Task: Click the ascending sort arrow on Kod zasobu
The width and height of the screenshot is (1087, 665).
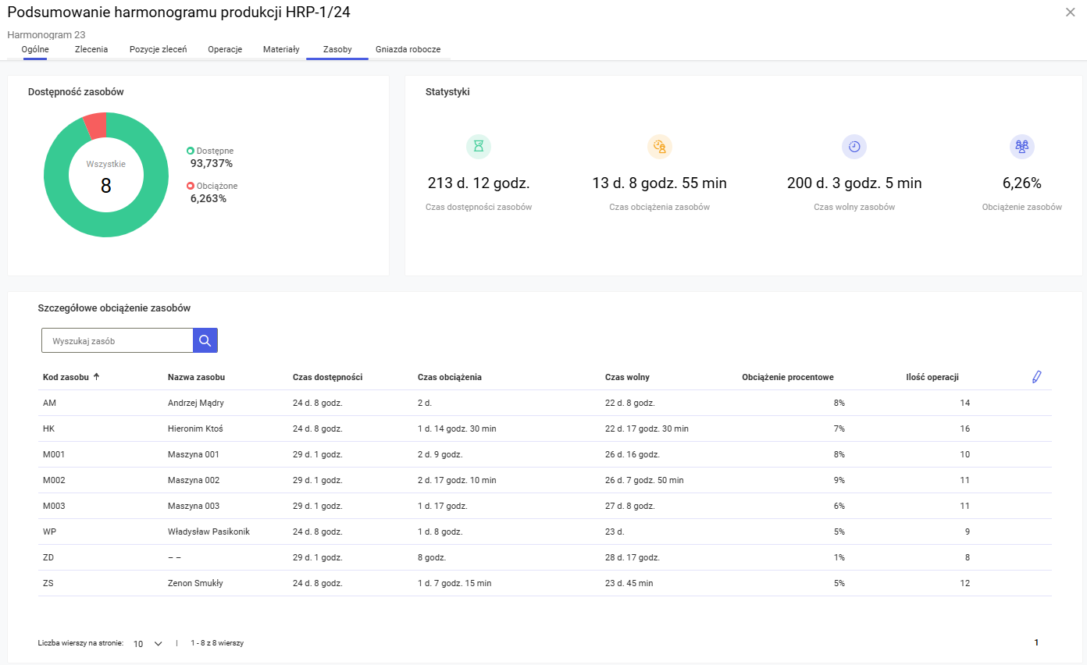Action: (97, 377)
